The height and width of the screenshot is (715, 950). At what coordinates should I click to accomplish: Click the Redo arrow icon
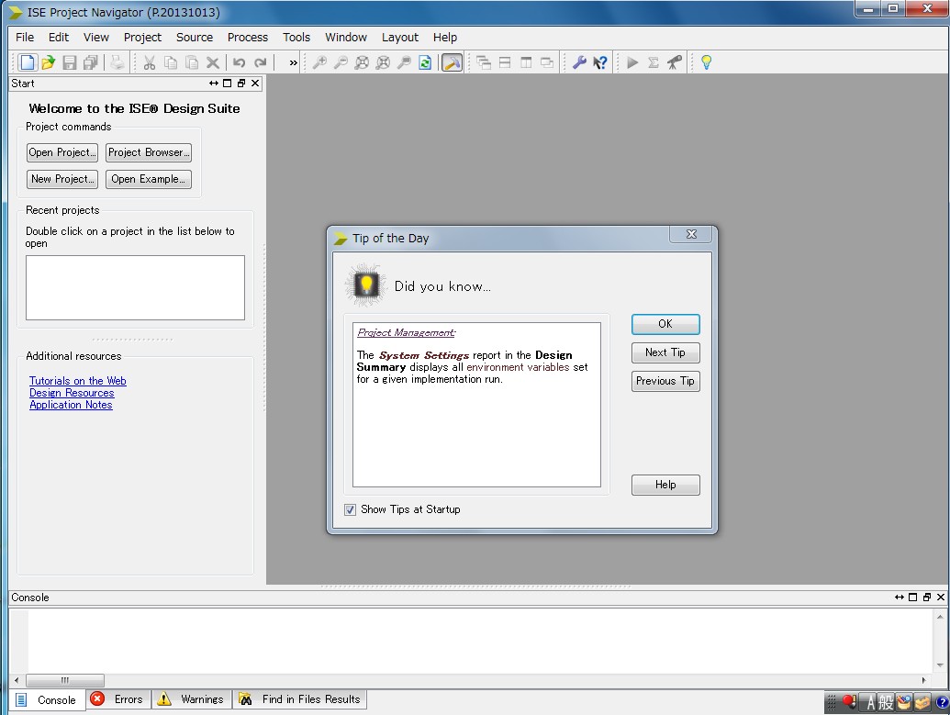coord(261,62)
